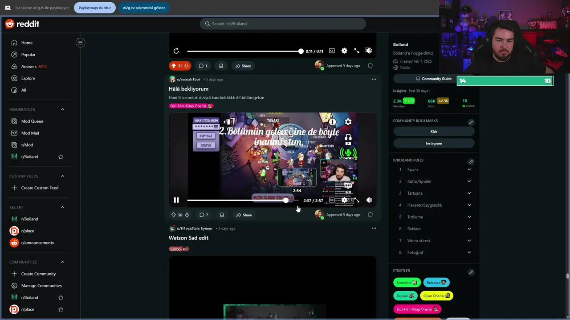Click the top video's progress bar
The height and width of the screenshot is (320, 570).
[244, 51]
